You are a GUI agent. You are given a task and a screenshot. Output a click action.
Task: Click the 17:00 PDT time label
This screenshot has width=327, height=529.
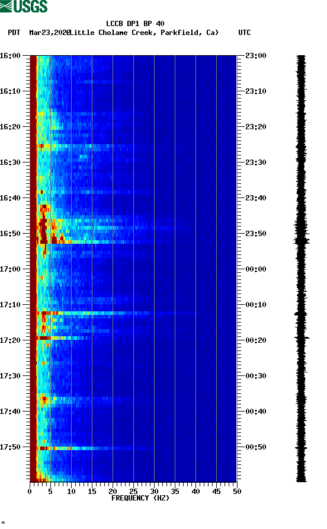10,269
